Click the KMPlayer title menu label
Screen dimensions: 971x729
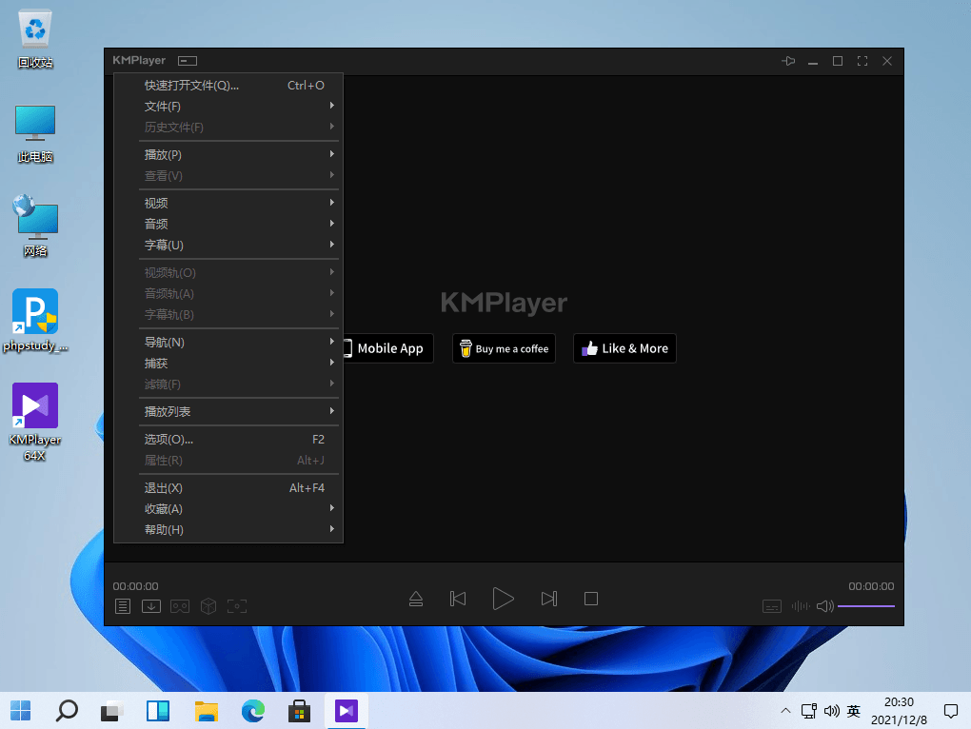point(139,60)
